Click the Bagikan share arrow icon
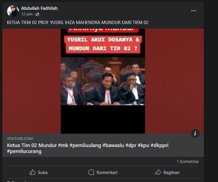This screenshot has height=182, width=218. tap(158, 172)
